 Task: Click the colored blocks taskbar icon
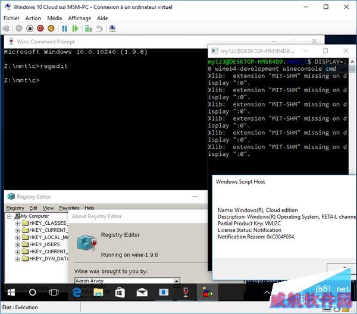coord(208,292)
